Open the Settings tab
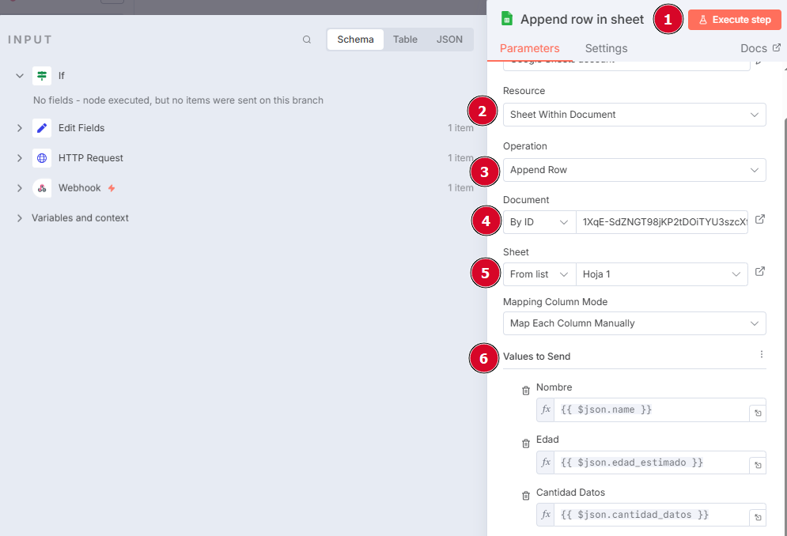The image size is (787, 536). [606, 49]
